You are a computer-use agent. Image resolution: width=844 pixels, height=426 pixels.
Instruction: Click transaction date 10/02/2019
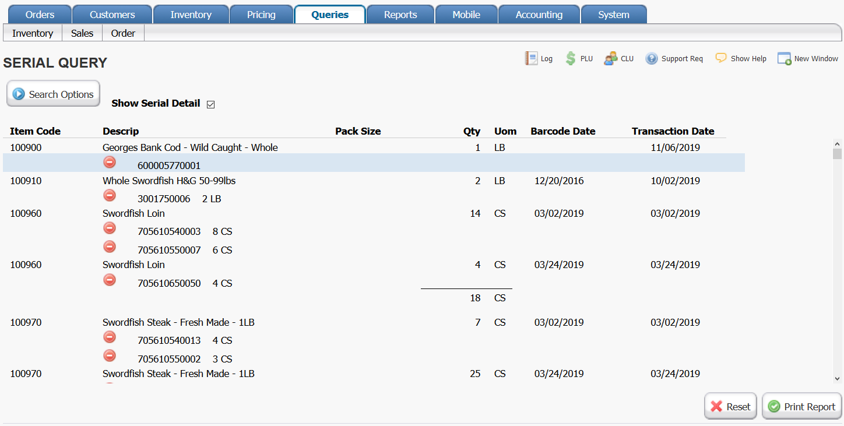pyautogui.click(x=675, y=181)
